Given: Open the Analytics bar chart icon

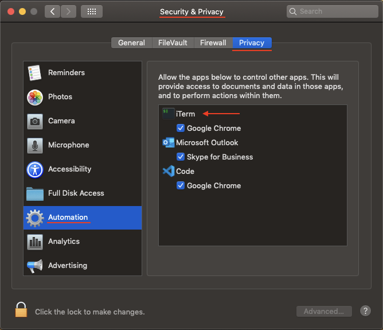Looking at the screenshot, I should point(34,242).
